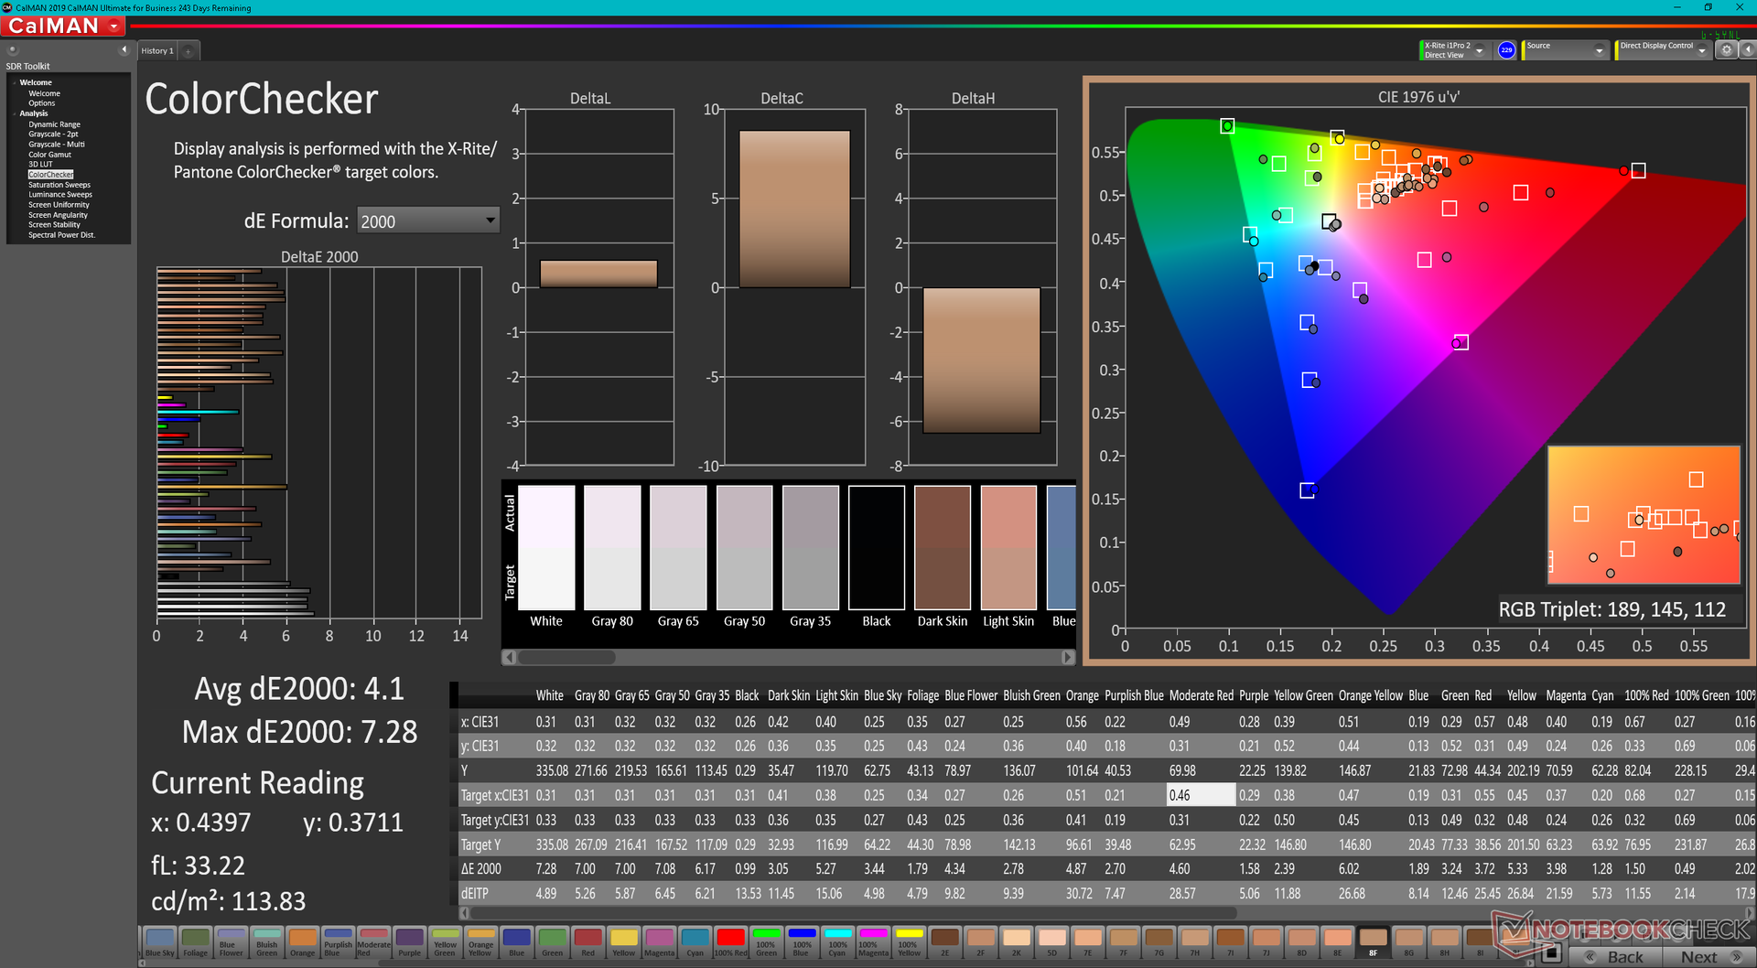Image resolution: width=1757 pixels, height=968 pixels.
Task: Collapse the left SDR Toolkit sidebar
Action: (x=124, y=50)
